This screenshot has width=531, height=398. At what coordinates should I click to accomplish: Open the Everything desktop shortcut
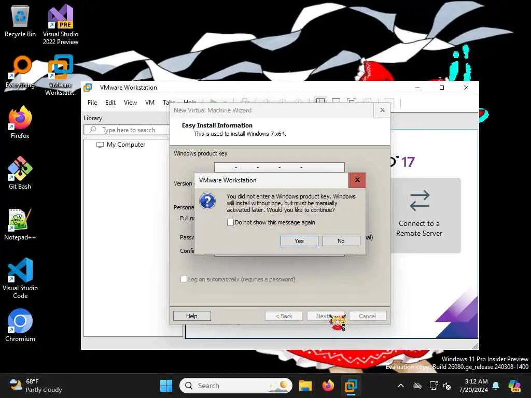(20, 72)
